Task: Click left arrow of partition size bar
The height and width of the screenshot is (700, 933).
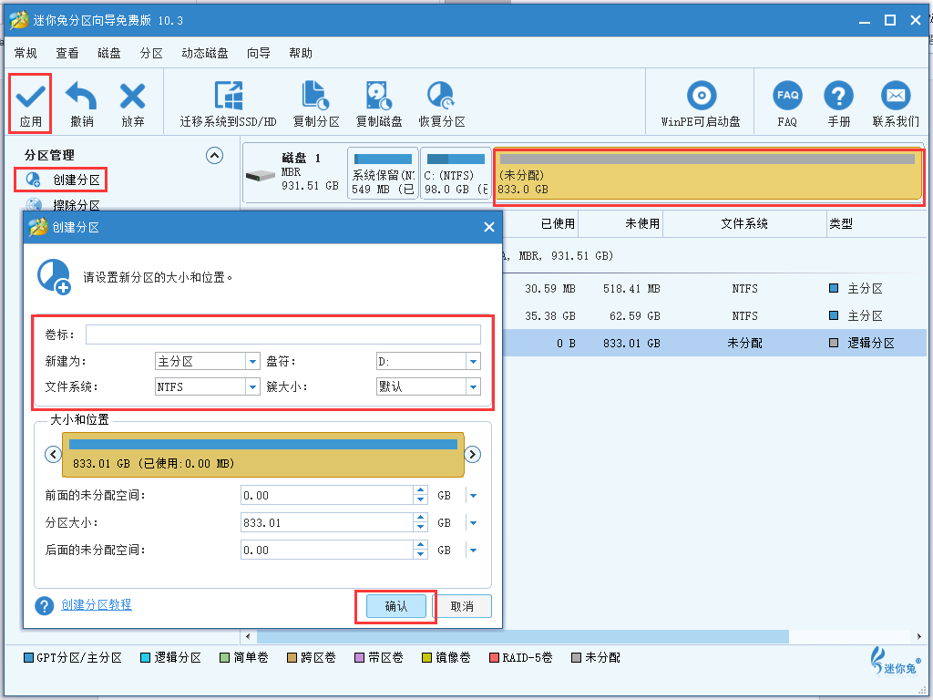Action: pyautogui.click(x=53, y=455)
